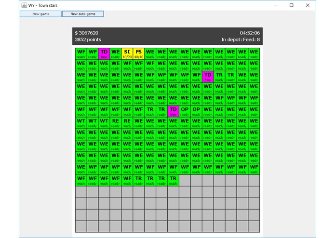
Task: Click the New auto game button
Action: [x=83, y=14]
